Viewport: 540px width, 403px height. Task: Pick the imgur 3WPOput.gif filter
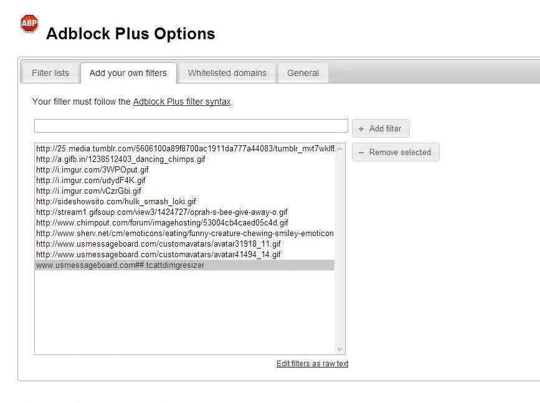tap(92, 169)
